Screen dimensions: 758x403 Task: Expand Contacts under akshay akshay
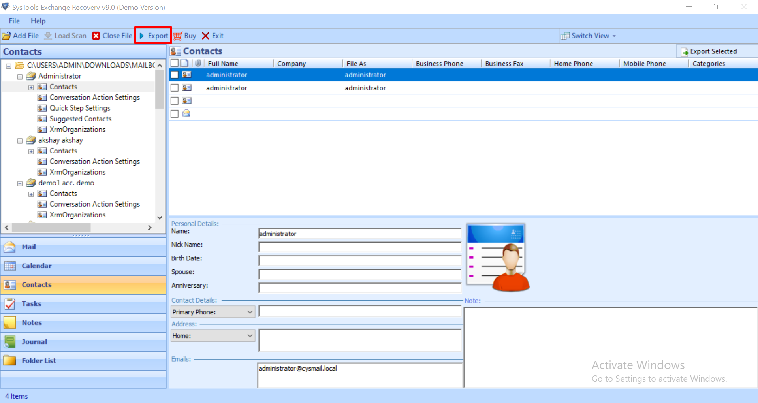tap(31, 151)
